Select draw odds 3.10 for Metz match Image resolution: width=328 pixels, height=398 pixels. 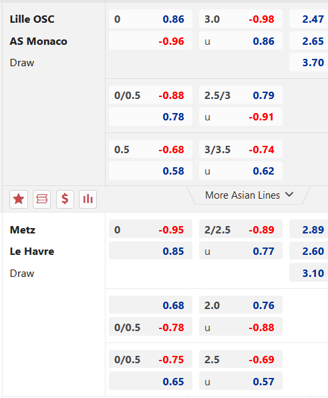(309, 273)
